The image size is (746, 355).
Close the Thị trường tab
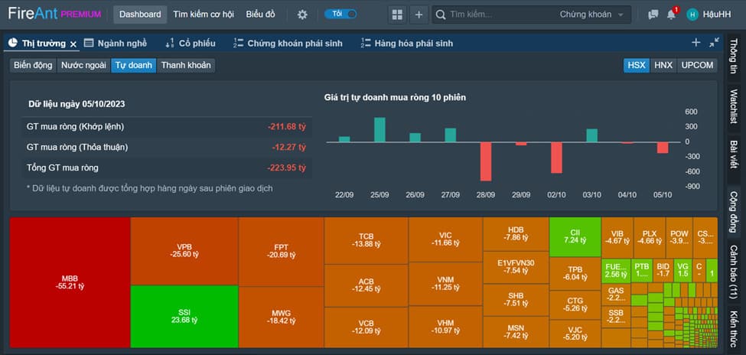point(73,44)
